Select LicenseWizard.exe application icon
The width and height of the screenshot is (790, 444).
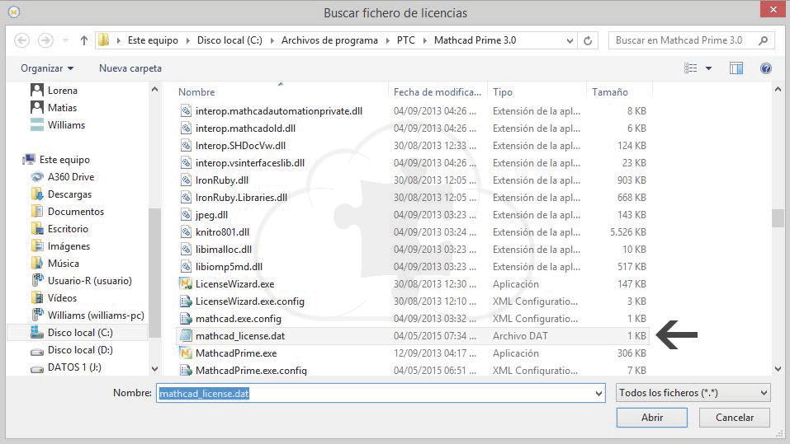pyautogui.click(x=186, y=284)
